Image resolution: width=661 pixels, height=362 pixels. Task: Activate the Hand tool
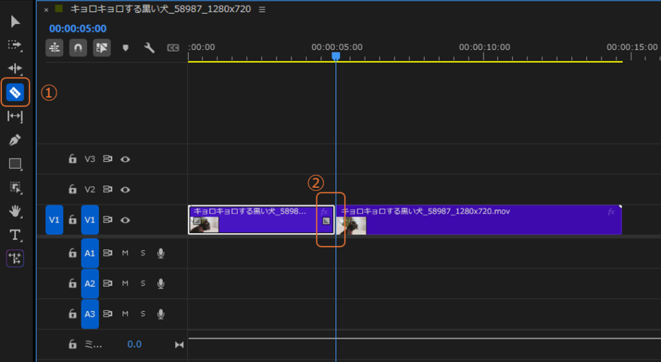coord(15,211)
